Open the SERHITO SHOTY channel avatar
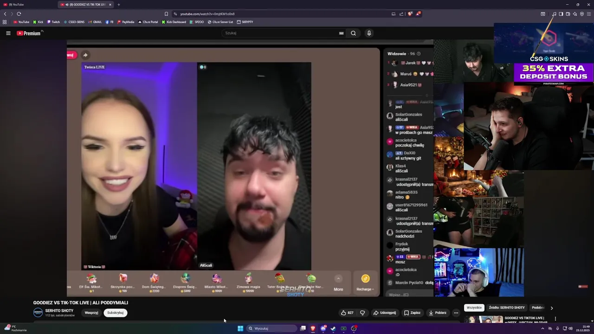The height and width of the screenshot is (334, 594). coord(38,313)
